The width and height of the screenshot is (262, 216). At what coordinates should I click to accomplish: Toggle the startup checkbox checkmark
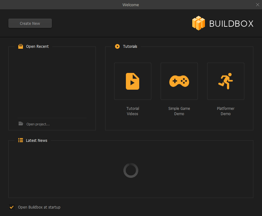coord(11,207)
